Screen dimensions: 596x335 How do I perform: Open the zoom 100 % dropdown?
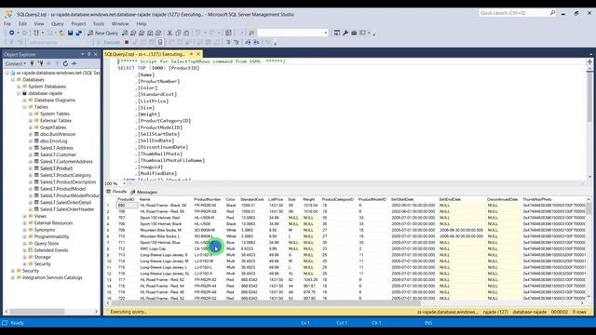tap(124, 183)
